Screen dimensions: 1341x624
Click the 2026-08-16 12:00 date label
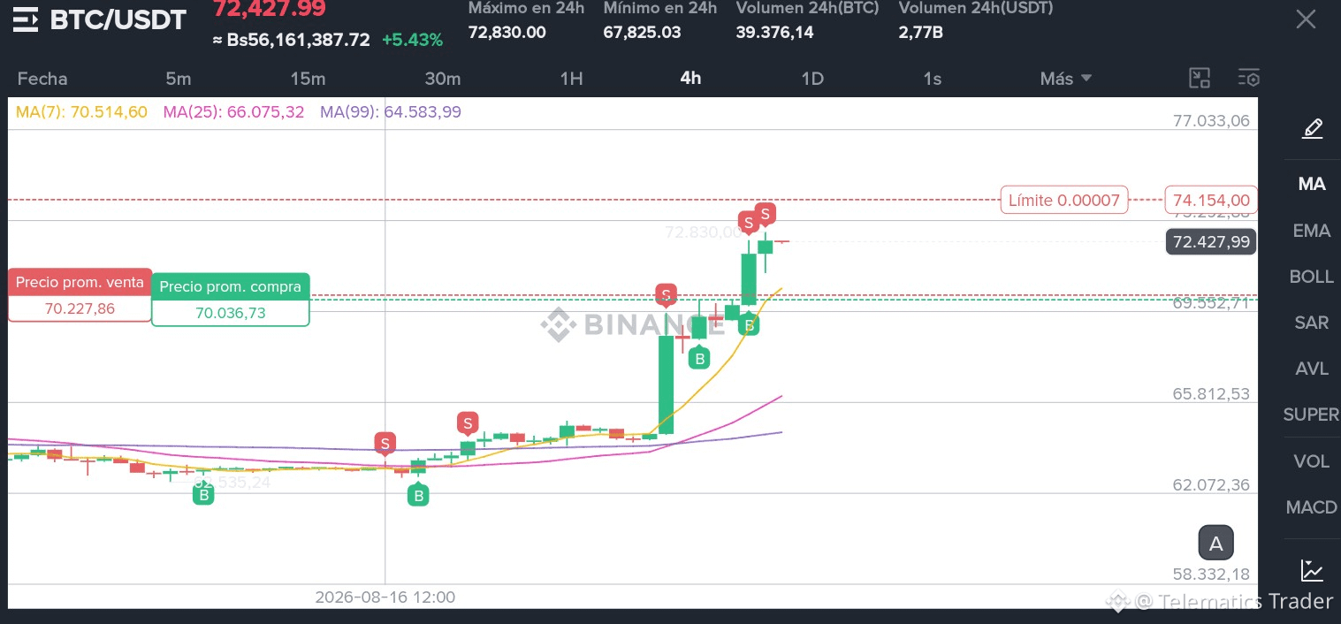[385, 597]
